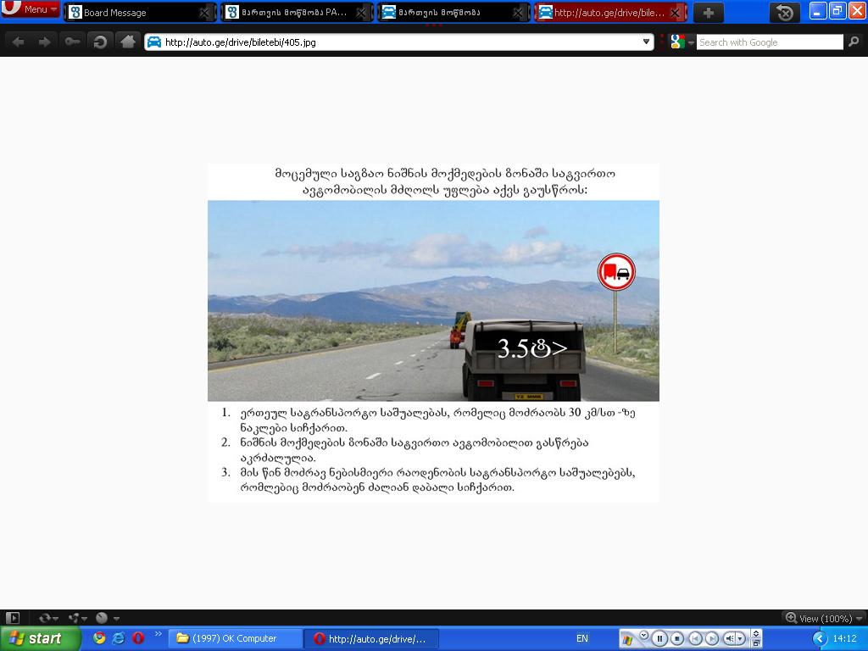Screen dimensions: 868x651
Task: Stop playback in media player toolbar
Action: pyautogui.click(x=676, y=639)
